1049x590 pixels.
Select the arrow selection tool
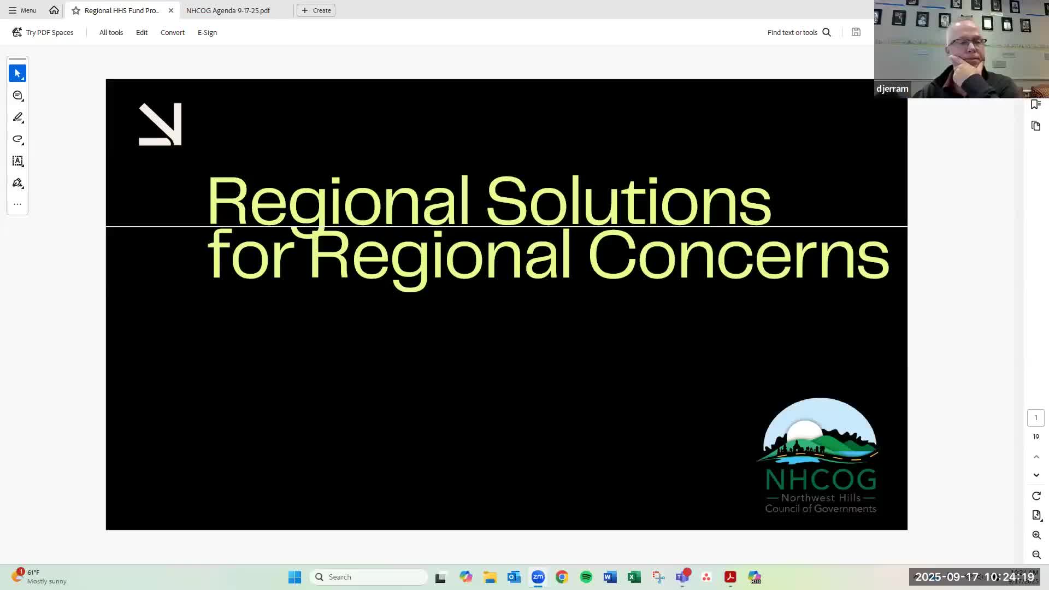tap(17, 73)
